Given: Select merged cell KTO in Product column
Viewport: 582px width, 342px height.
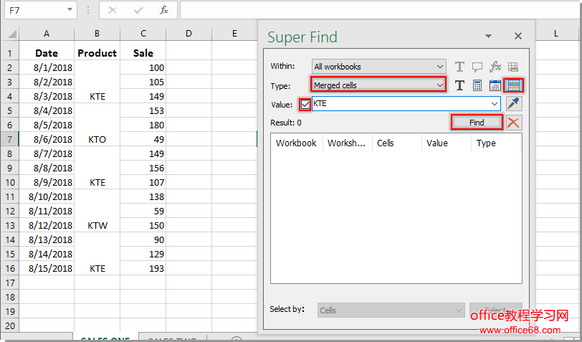Looking at the screenshot, I should (x=97, y=139).
